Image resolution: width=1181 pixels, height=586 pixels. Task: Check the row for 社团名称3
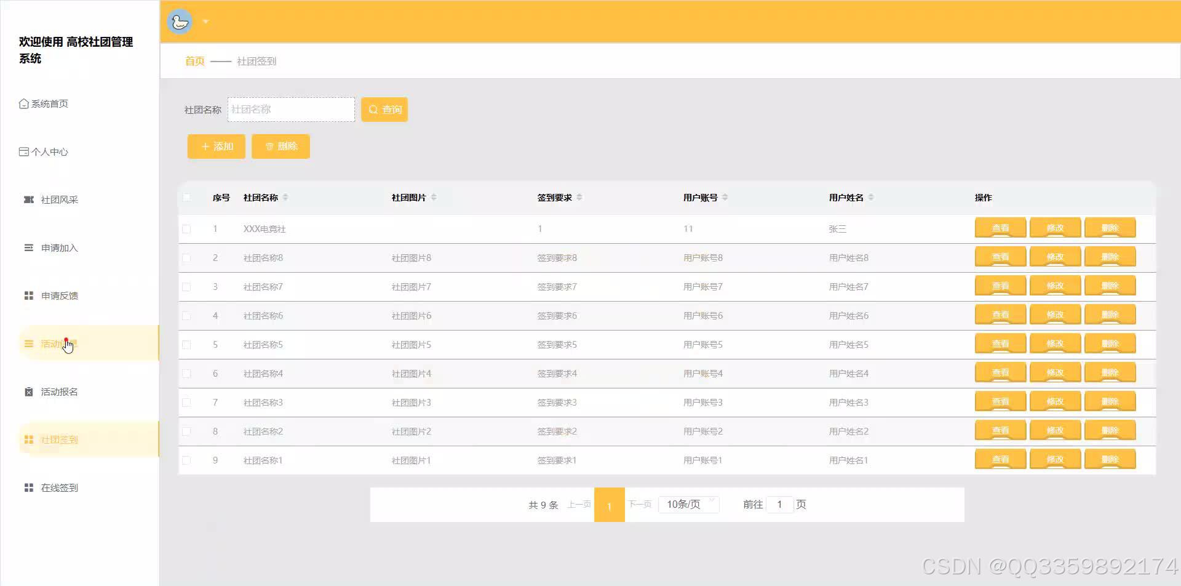click(186, 403)
